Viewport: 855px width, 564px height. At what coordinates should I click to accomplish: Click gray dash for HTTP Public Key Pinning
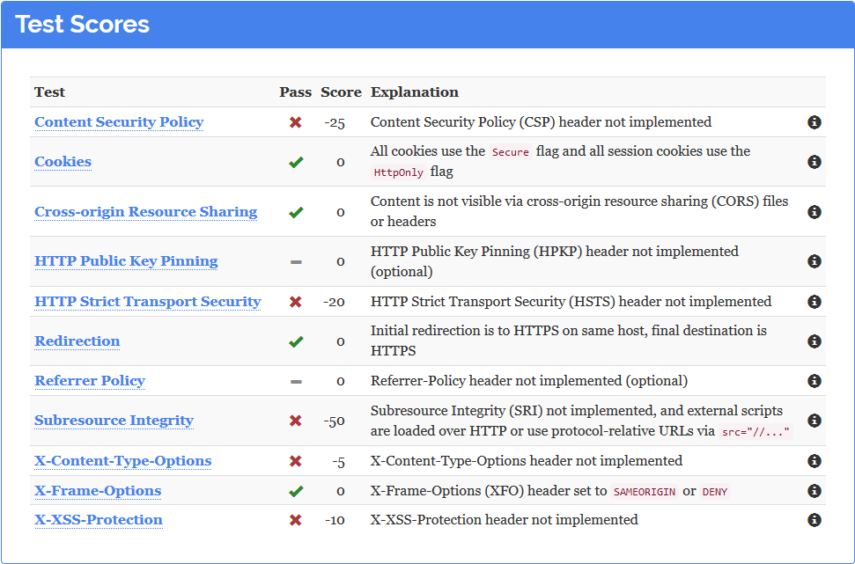tap(296, 262)
